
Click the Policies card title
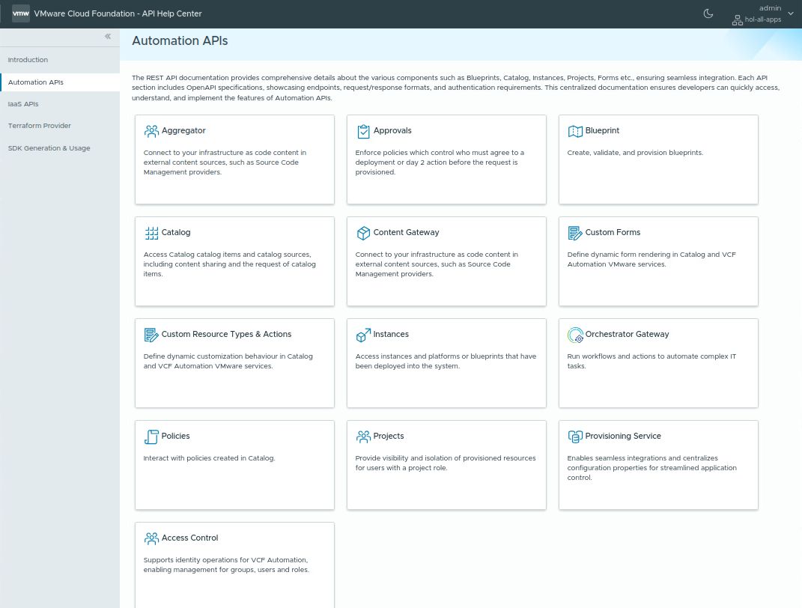175,437
